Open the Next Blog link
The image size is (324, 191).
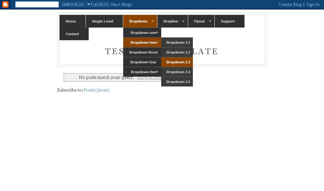tap(122, 4)
